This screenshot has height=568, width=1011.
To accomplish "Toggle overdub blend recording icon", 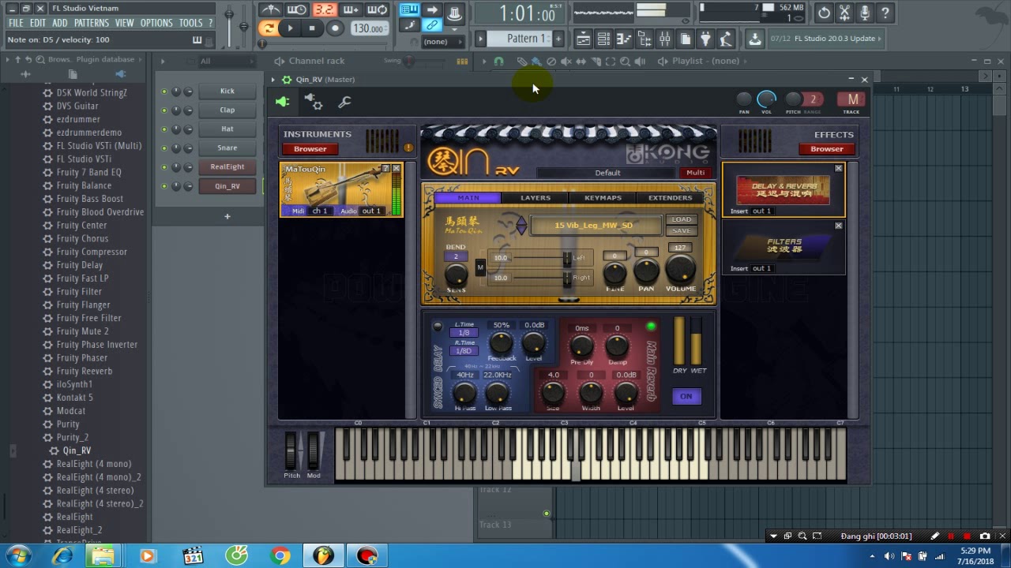I will point(351,10).
